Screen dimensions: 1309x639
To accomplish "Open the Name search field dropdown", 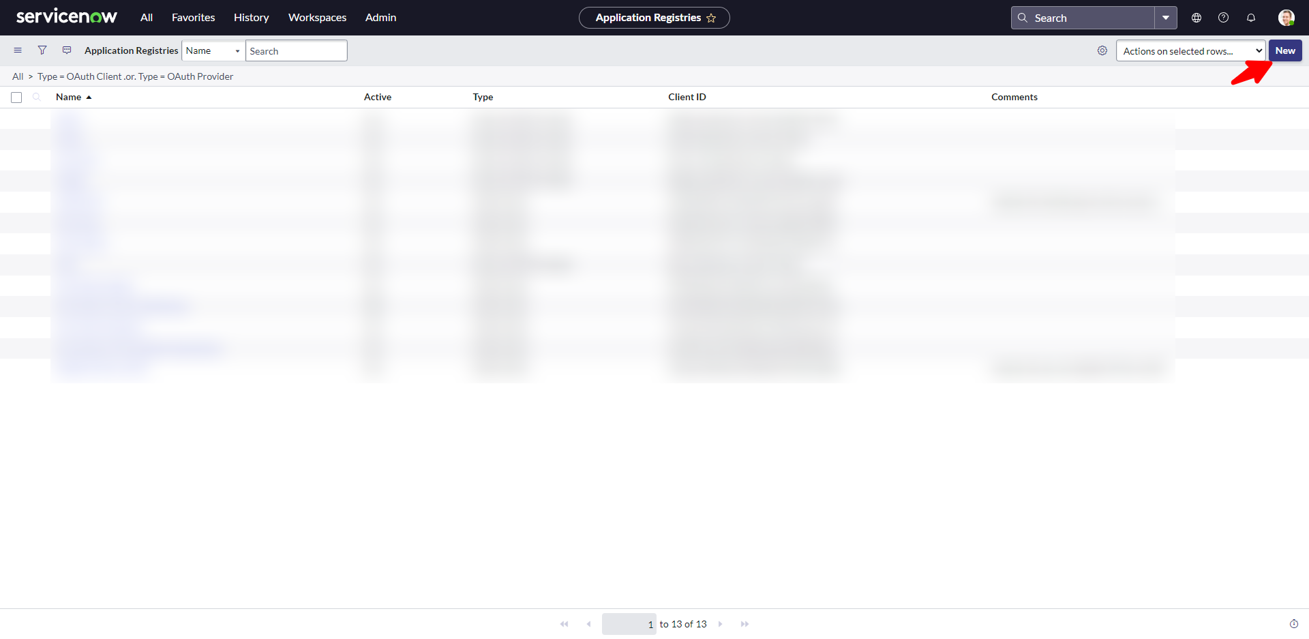I will coord(213,50).
